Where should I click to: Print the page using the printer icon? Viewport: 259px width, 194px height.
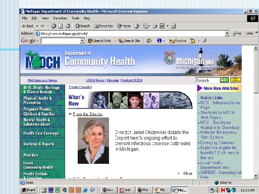pyautogui.click(x=155, y=26)
